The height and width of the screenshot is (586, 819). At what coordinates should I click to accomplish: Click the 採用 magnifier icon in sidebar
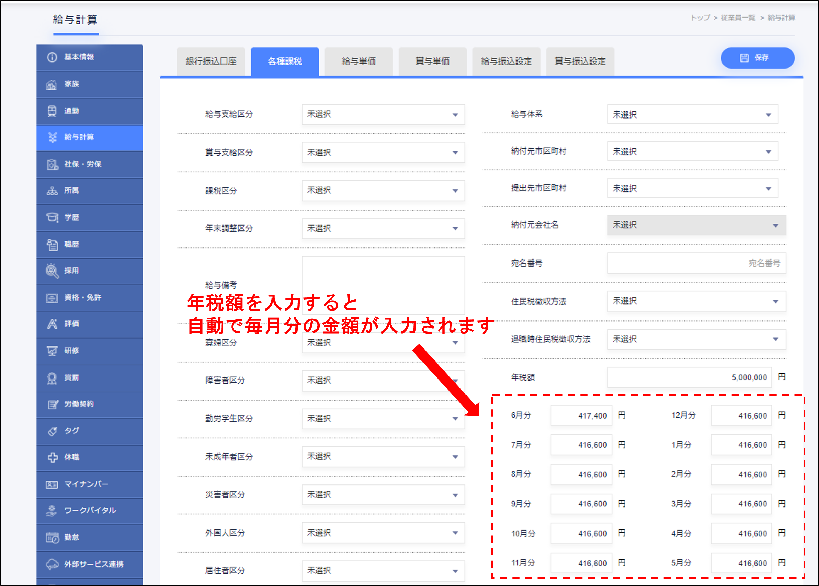click(x=52, y=271)
